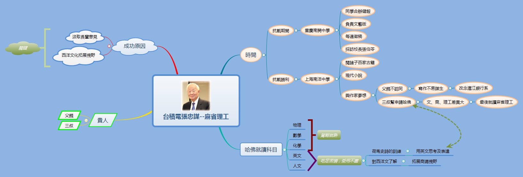Select the 閱諸子百家古籍 node
This screenshot has height=177, width=523.
[x=360, y=63]
